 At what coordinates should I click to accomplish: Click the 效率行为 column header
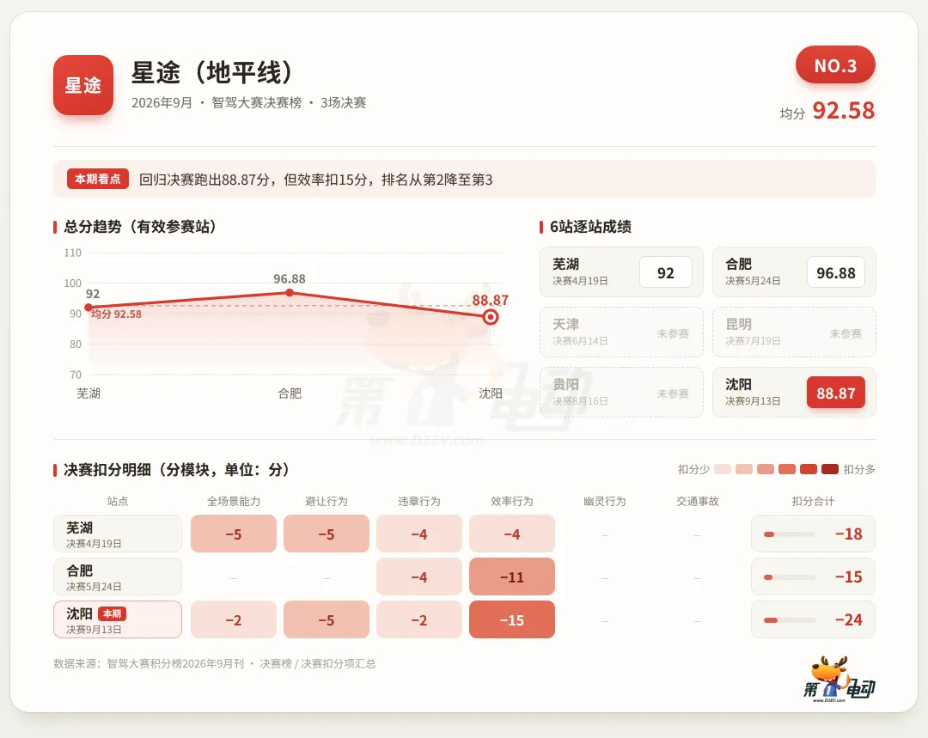point(512,501)
